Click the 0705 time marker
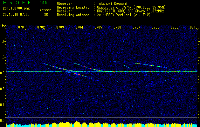The image size is (200, 127). pos(98,27)
